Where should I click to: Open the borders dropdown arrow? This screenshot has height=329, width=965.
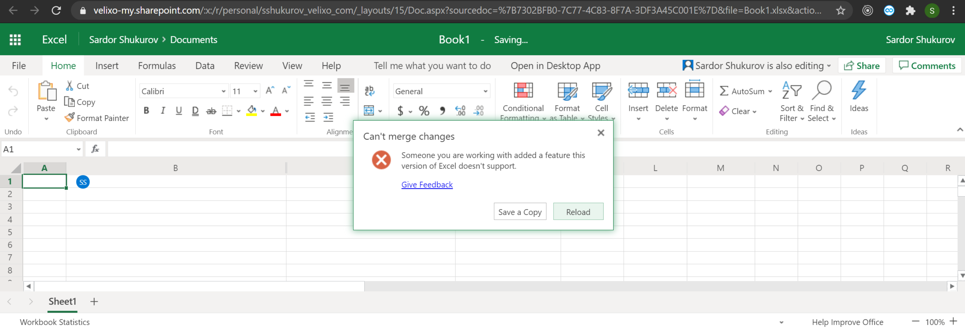(239, 111)
